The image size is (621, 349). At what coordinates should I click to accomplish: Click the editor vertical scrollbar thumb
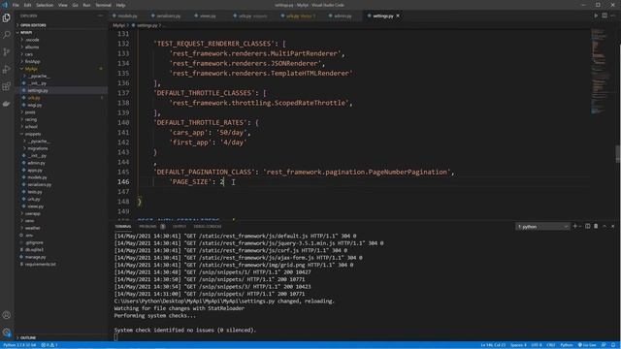[618, 154]
